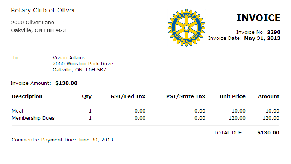Image resolution: width=291 pixels, height=164 pixels.
Task: Click the Amount column header
Action: click(x=268, y=96)
